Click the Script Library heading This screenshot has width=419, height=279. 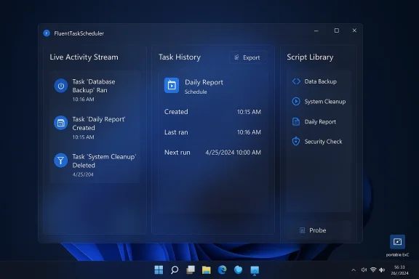pyautogui.click(x=310, y=57)
